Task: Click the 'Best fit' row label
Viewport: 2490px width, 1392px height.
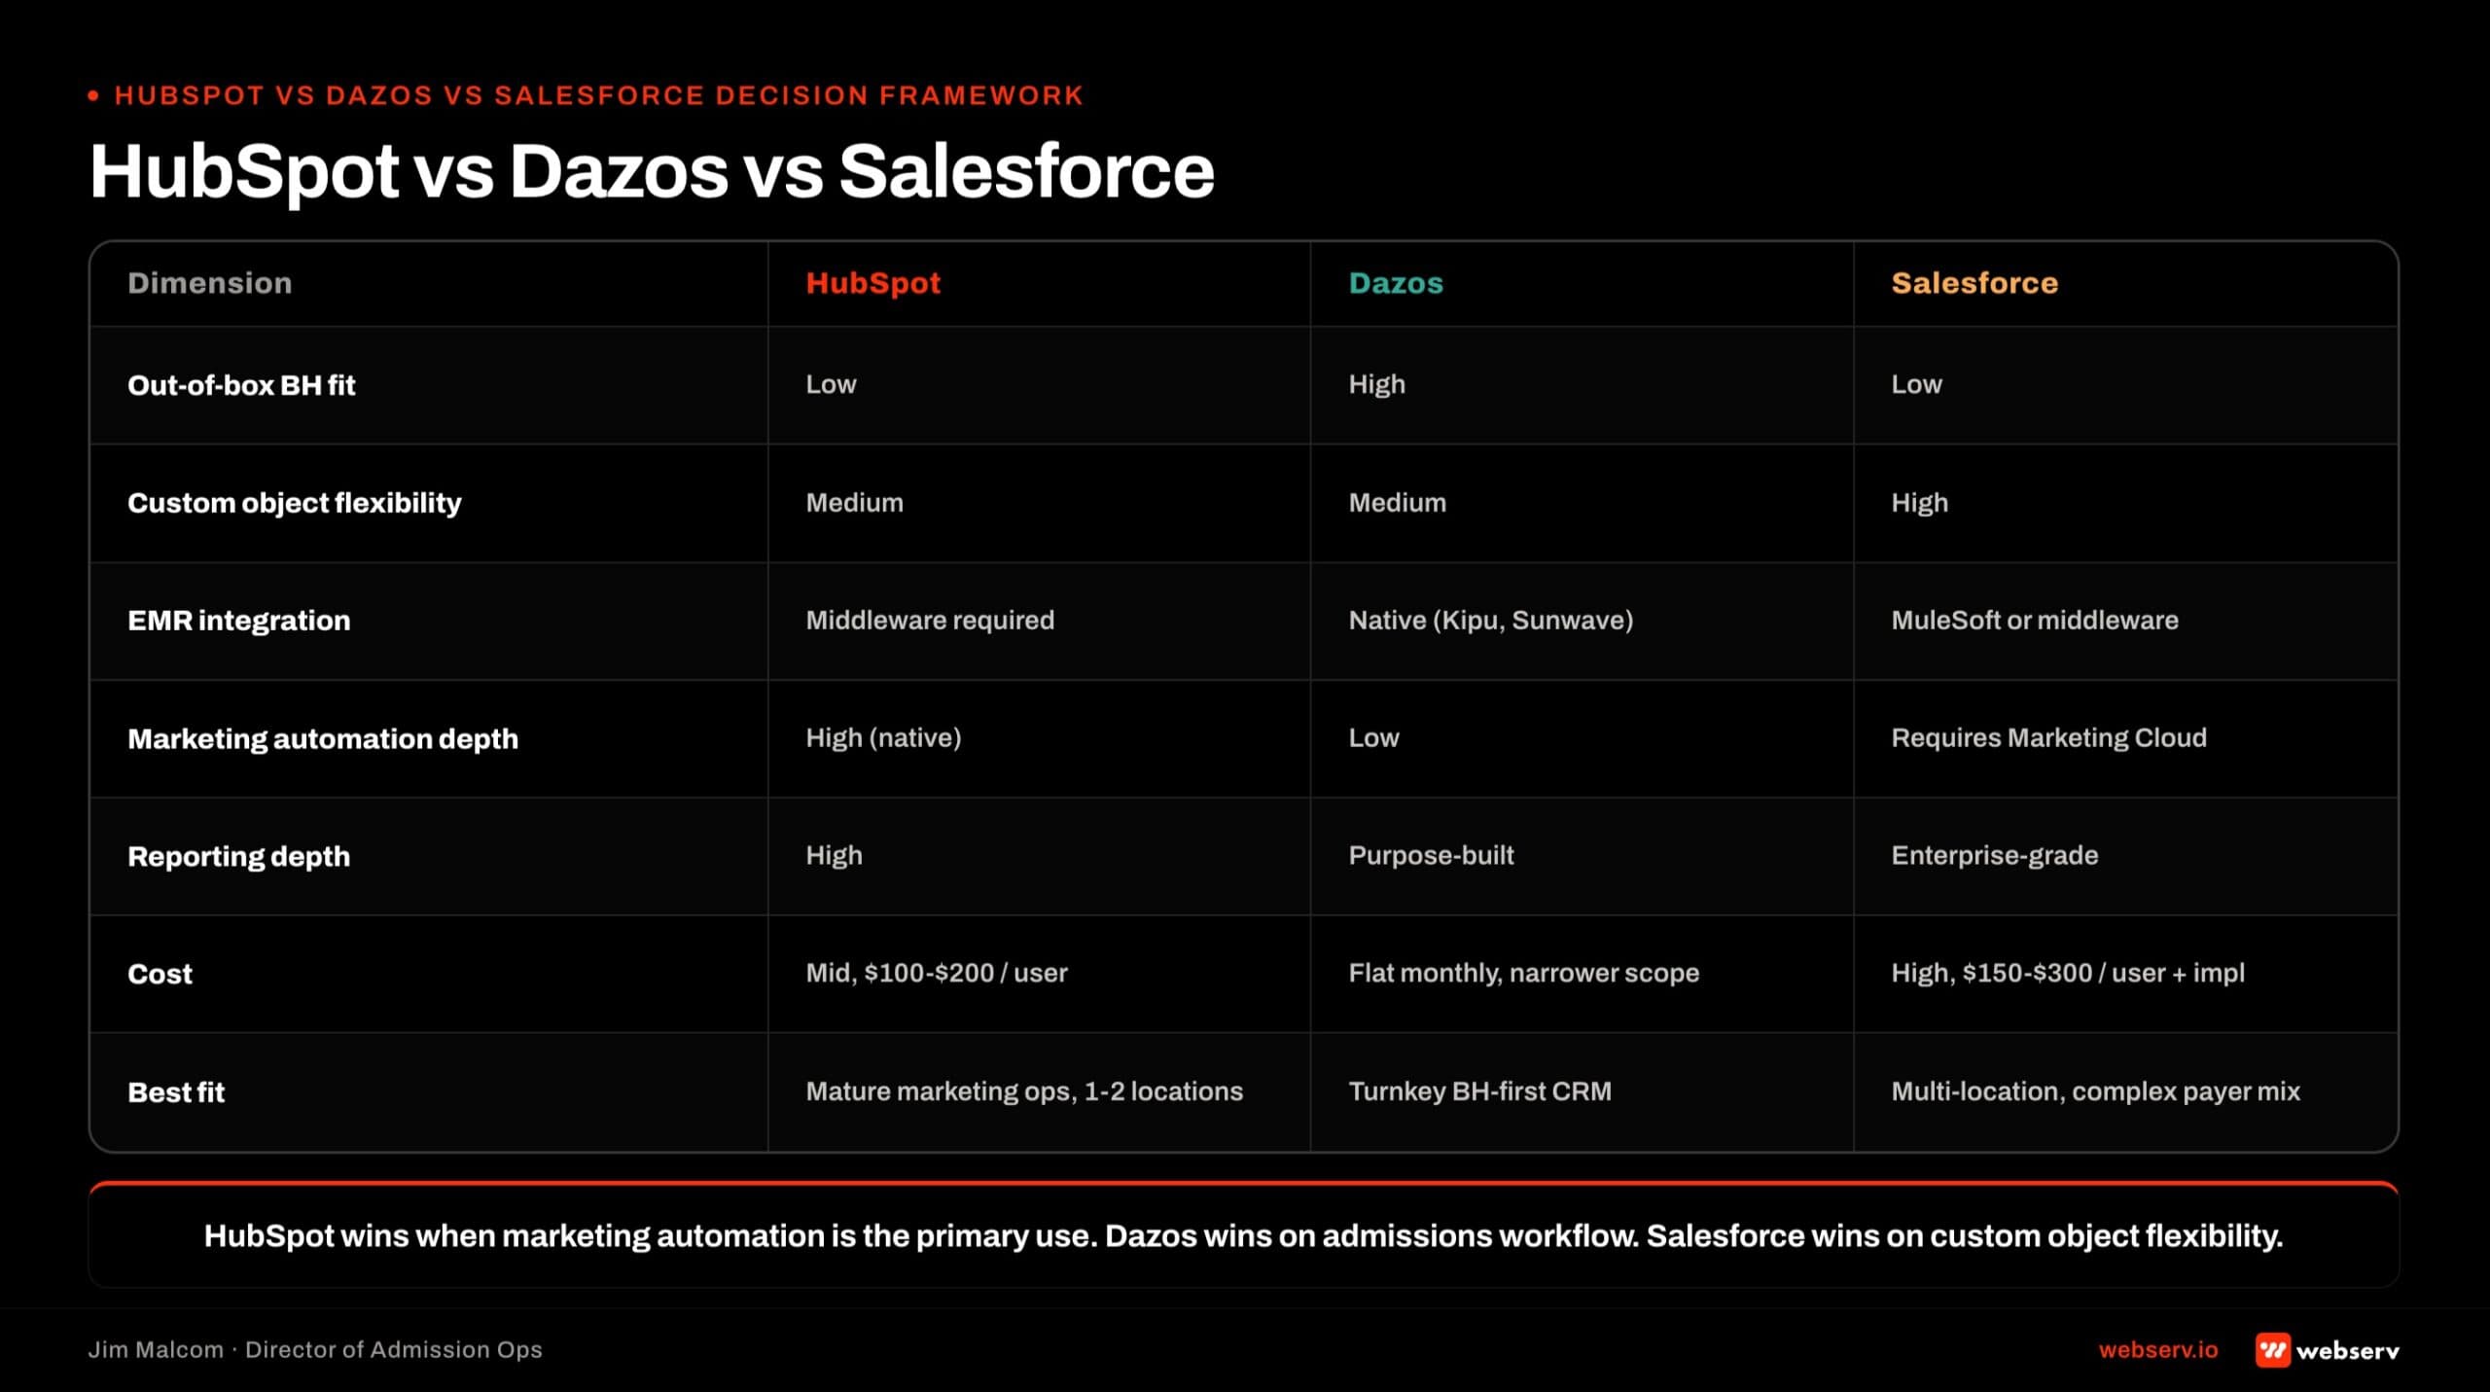Action: point(176,1092)
